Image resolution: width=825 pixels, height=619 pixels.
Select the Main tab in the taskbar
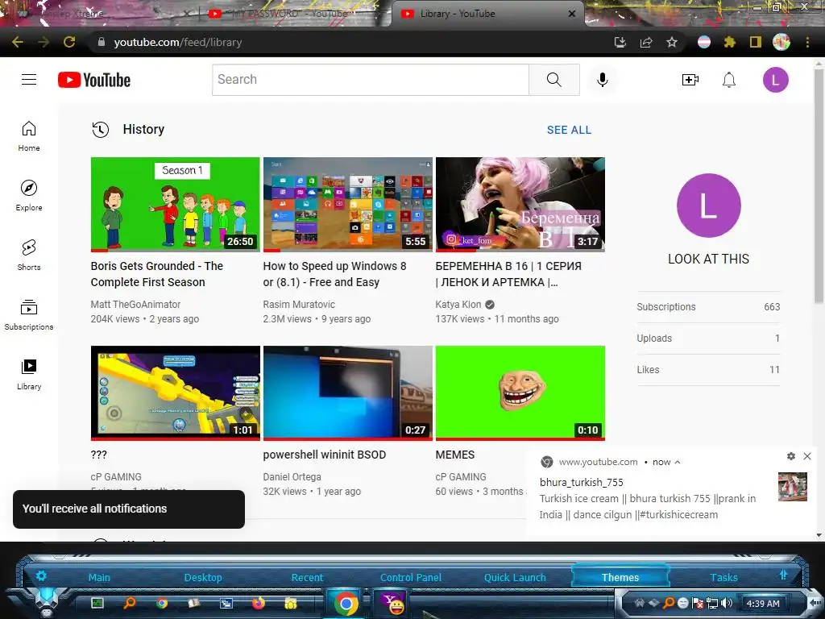click(99, 577)
